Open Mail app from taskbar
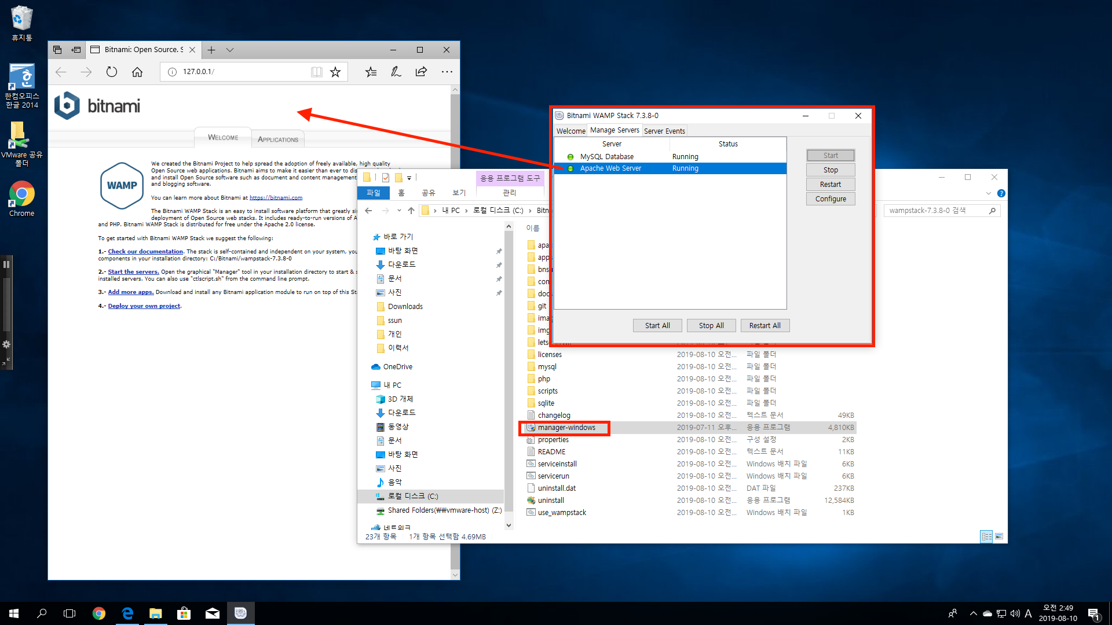This screenshot has width=1112, height=625. 212,613
